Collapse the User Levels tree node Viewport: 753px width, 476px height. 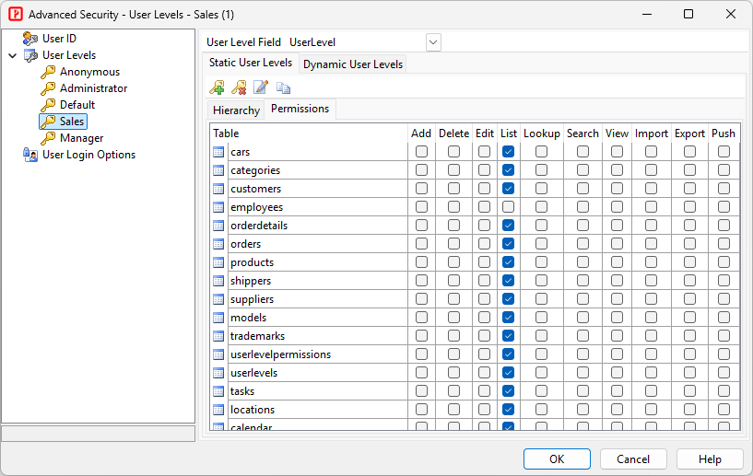tap(12, 55)
